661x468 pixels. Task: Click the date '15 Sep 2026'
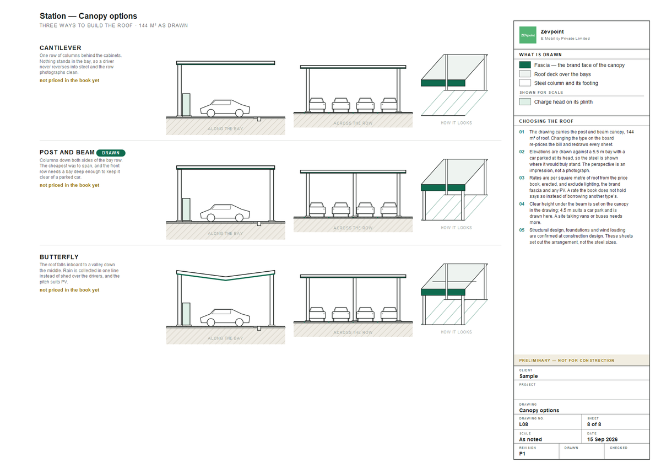603,440
